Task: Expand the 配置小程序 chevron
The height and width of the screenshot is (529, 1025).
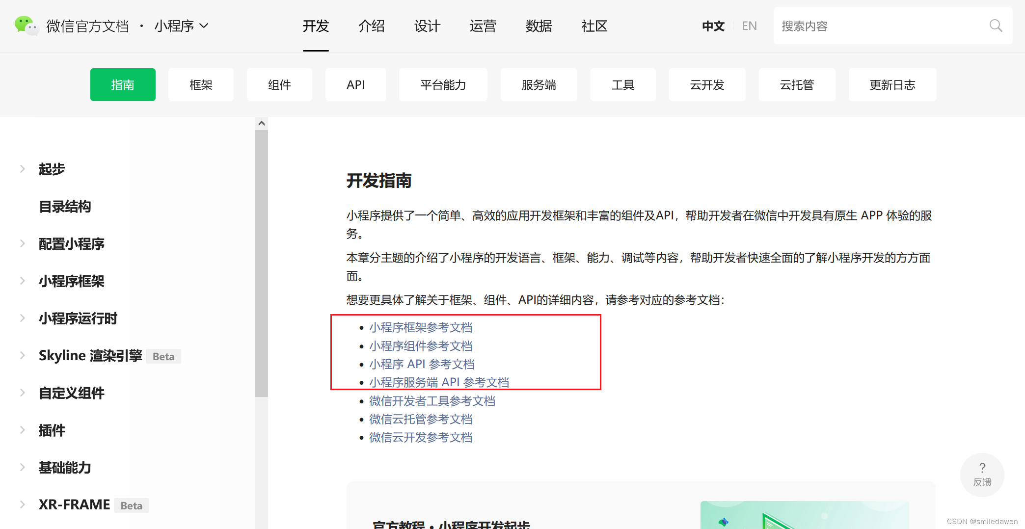Action: coord(23,243)
